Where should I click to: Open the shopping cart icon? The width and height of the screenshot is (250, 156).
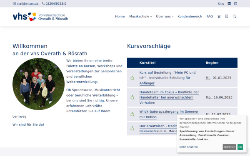coord(219,16)
